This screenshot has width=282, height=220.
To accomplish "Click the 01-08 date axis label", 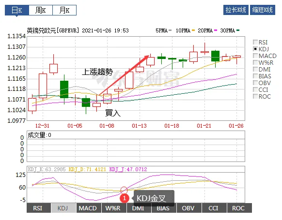I will click(x=107, y=126).
